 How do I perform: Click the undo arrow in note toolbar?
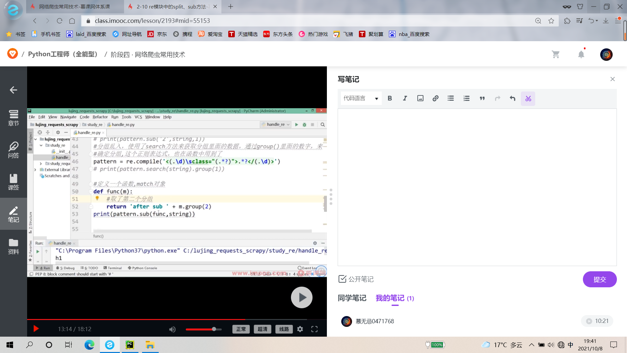513,98
